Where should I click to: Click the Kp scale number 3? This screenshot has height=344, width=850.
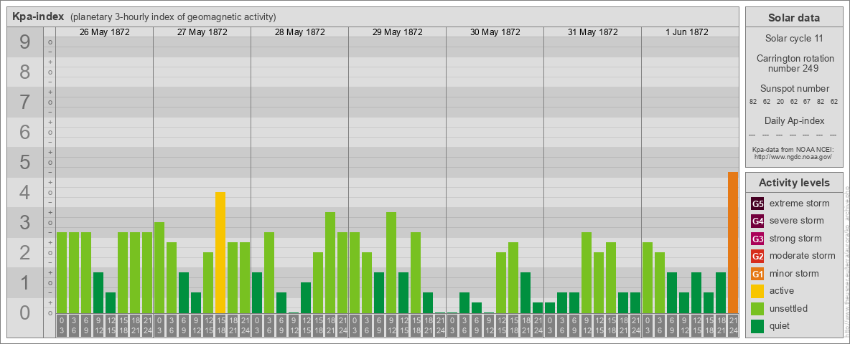(x=25, y=222)
